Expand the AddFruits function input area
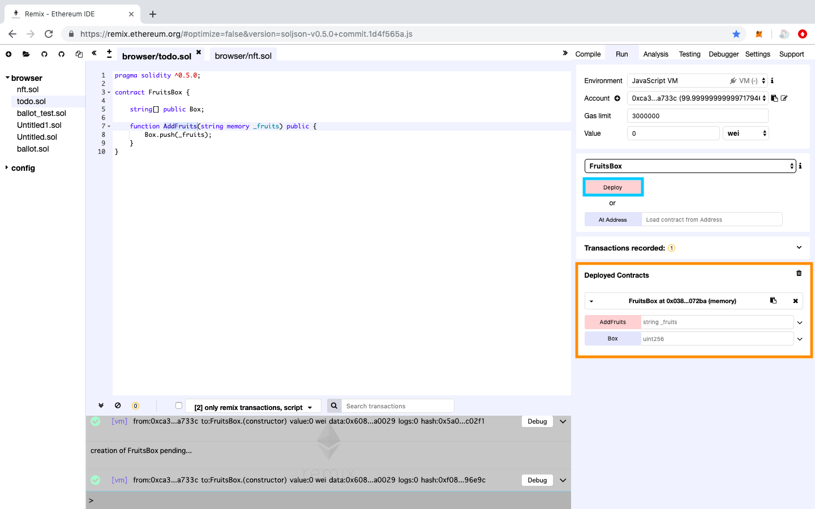 pos(800,322)
